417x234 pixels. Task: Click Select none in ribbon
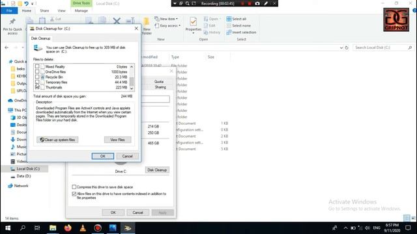pos(238,26)
